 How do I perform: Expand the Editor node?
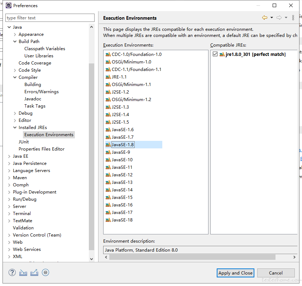(15, 120)
